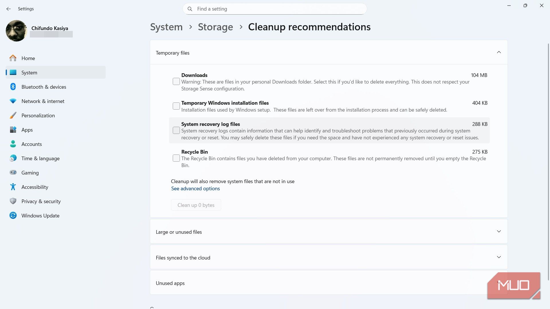Go to the Accounts settings page
This screenshot has height=309, width=550.
tap(32, 144)
